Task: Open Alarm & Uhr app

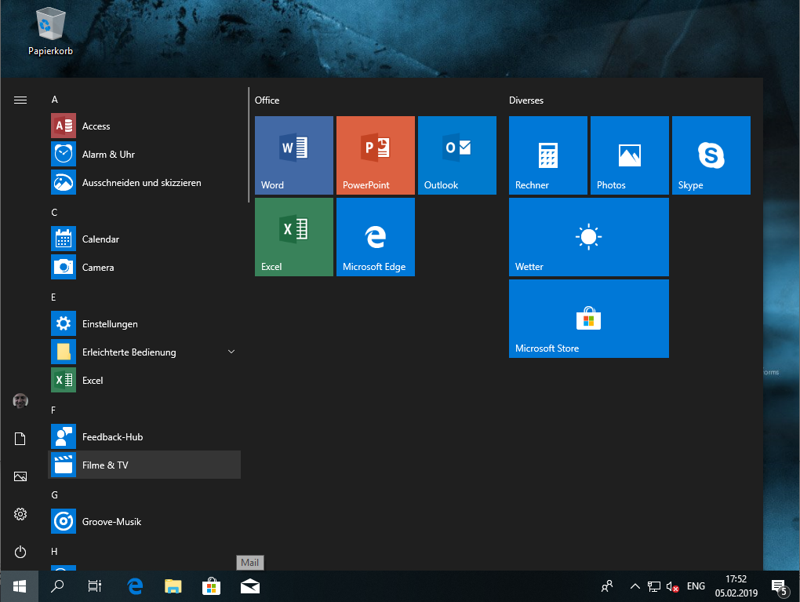Action: click(144, 154)
